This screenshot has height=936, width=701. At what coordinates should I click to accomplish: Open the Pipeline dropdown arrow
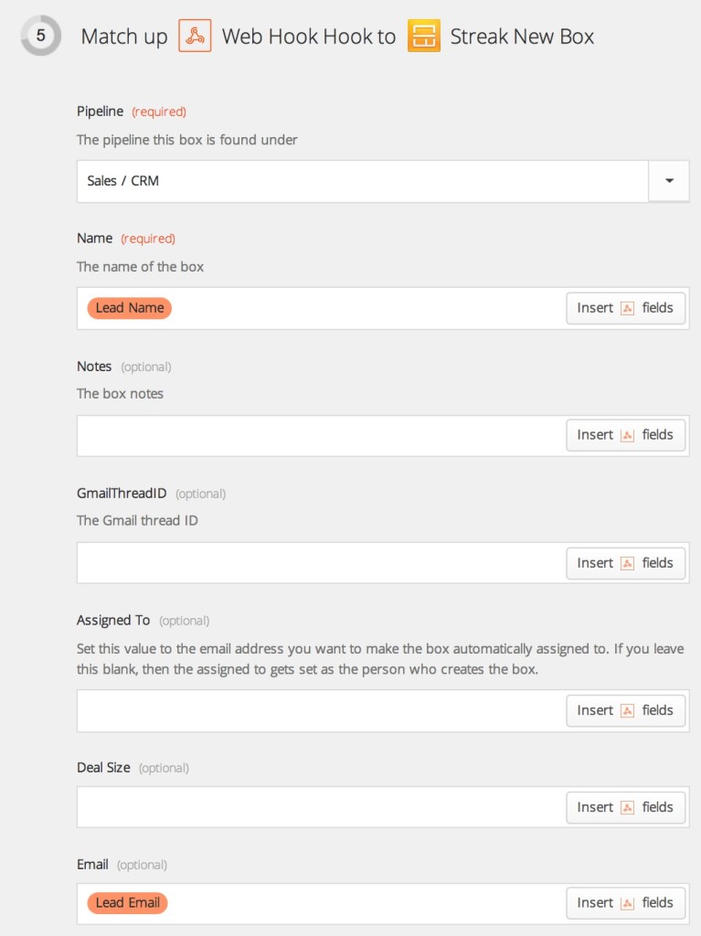pos(669,181)
